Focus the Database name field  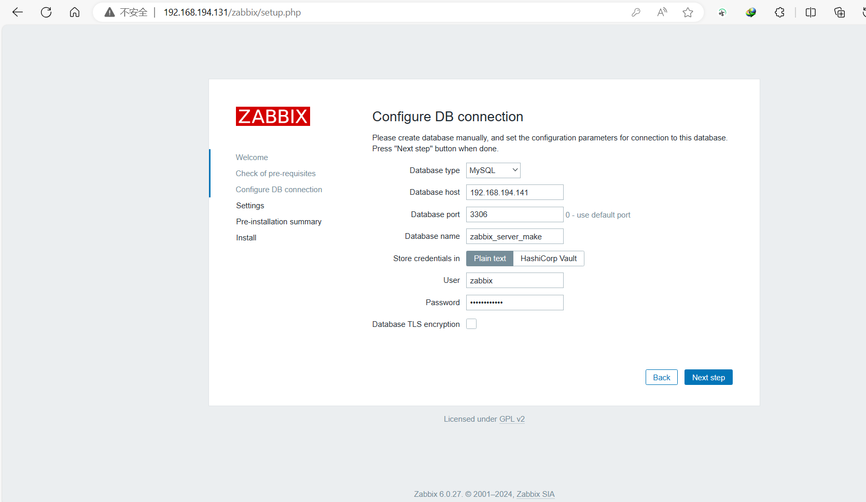coord(515,236)
